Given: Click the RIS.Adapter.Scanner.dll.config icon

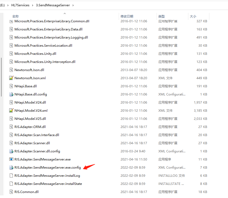Looking at the screenshot, I should click(x=11, y=151).
